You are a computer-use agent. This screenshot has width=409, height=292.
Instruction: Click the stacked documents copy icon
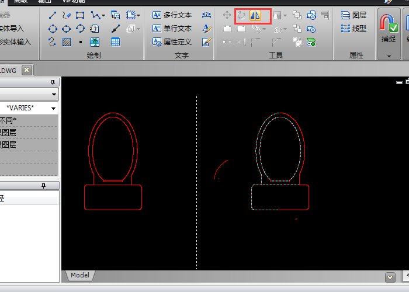95,29
